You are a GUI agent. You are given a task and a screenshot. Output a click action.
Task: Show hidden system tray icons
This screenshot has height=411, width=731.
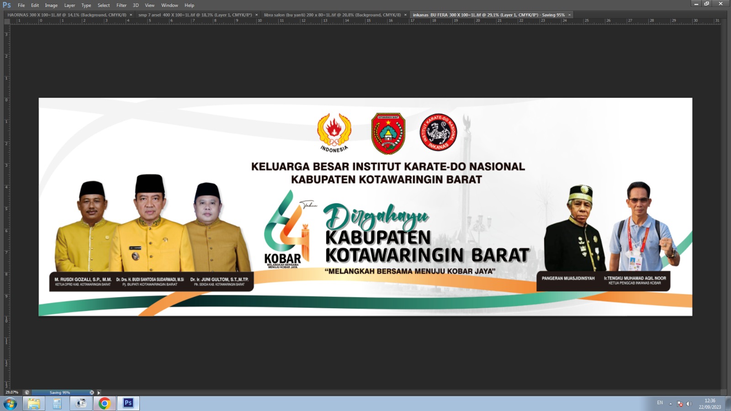671,404
